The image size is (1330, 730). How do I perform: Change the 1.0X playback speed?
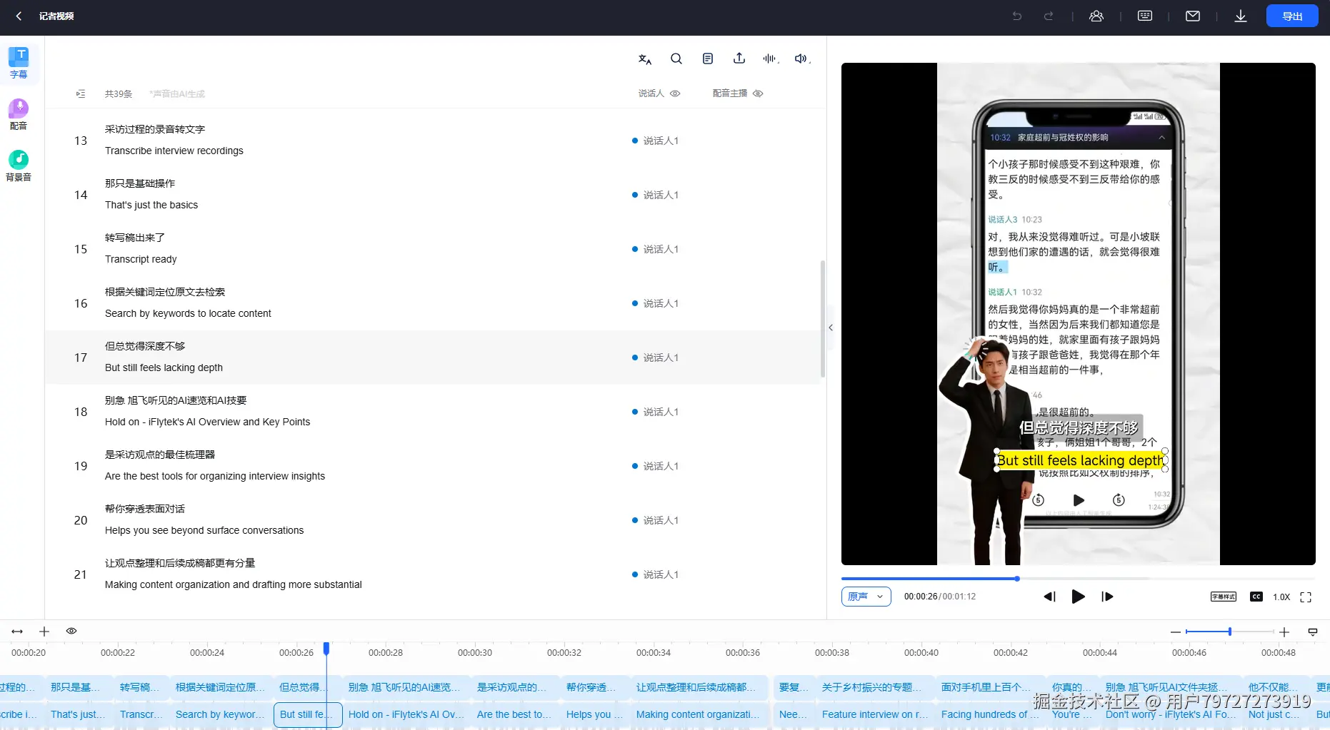coord(1281,597)
